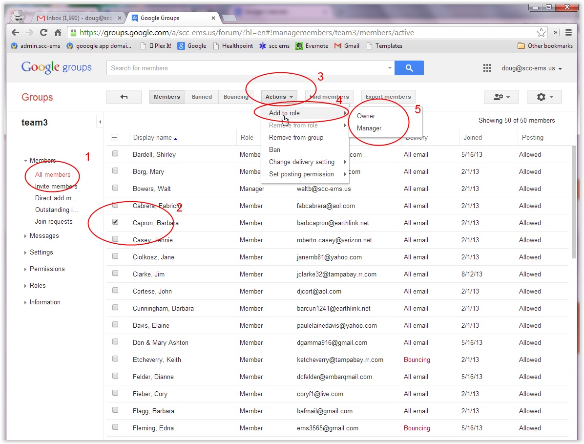Check the box for Etcheverry, Keith
584x444 pixels.
tap(115, 359)
